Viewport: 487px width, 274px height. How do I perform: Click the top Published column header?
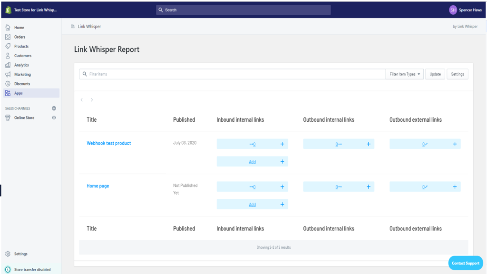pyautogui.click(x=184, y=119)
